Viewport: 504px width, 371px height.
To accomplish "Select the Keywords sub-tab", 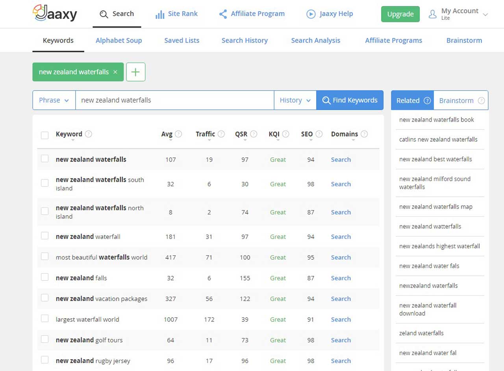I will 58,40.
